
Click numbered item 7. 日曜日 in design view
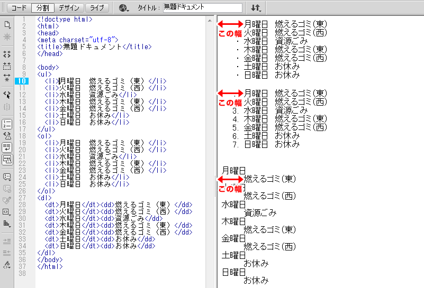tap(266, 144)
